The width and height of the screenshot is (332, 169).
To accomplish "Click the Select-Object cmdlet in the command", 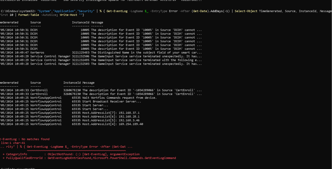I will [x=246, y=11].
